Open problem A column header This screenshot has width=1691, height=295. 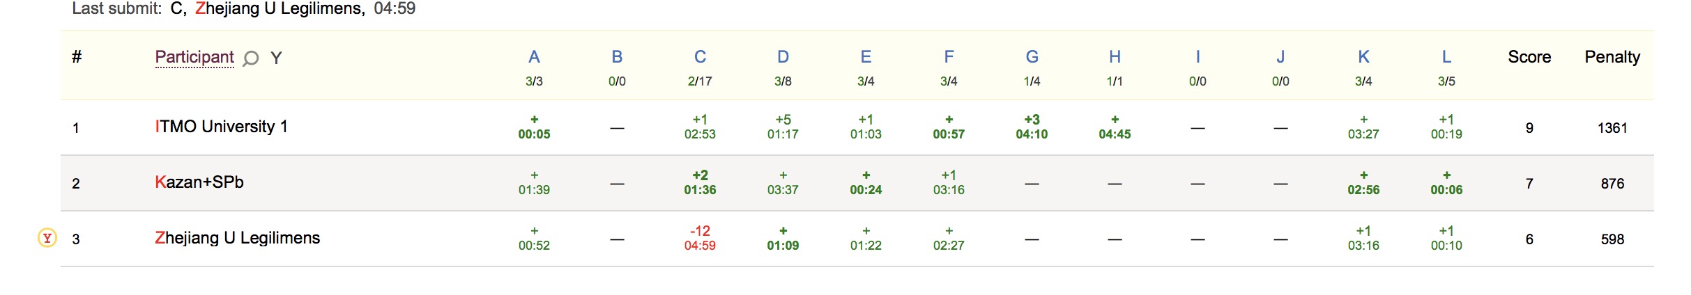(534, 57)
